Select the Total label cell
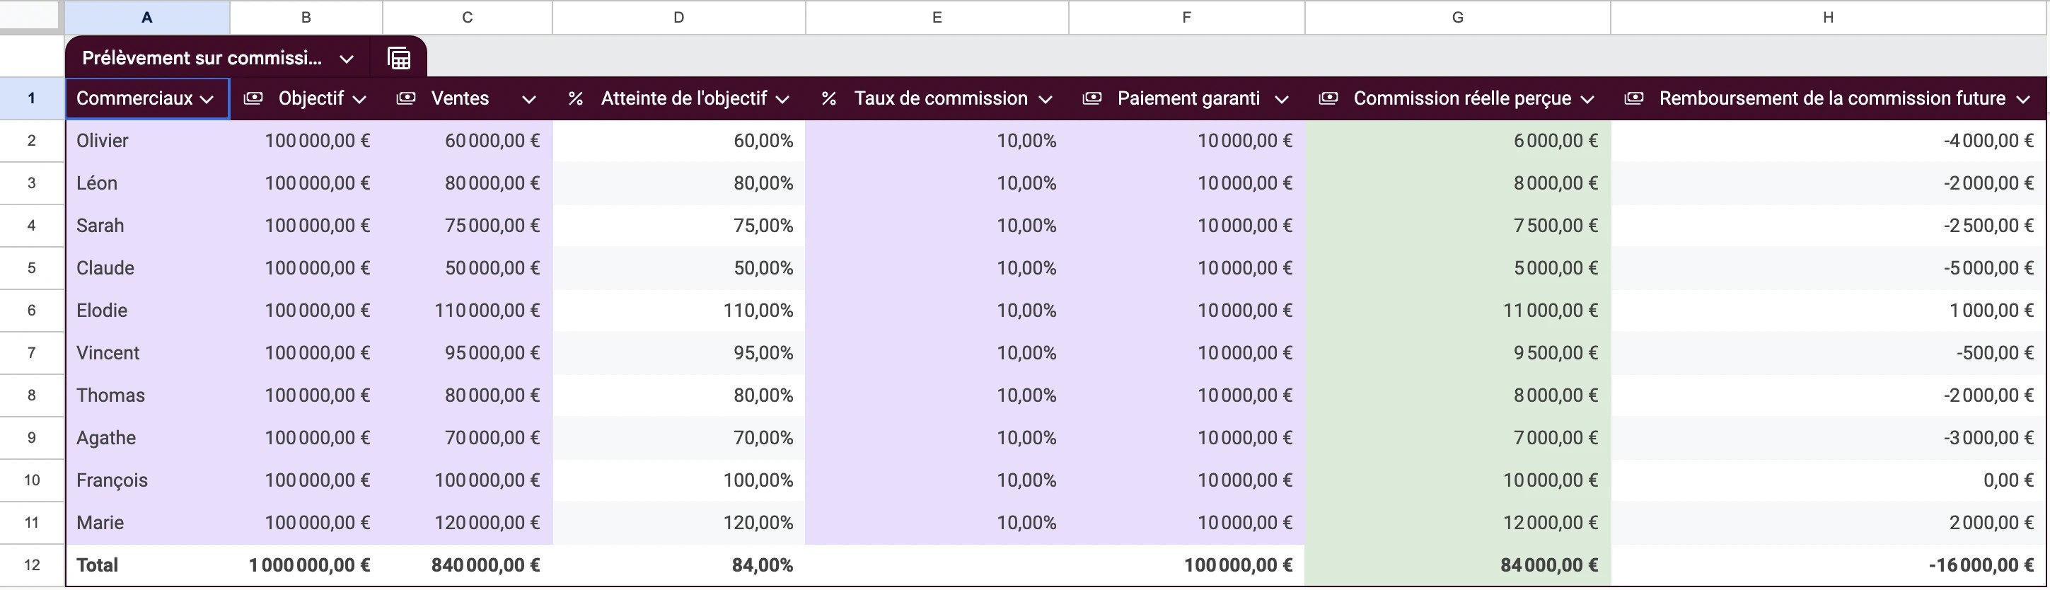The image size is (2050, 590). tap(148, 565)
